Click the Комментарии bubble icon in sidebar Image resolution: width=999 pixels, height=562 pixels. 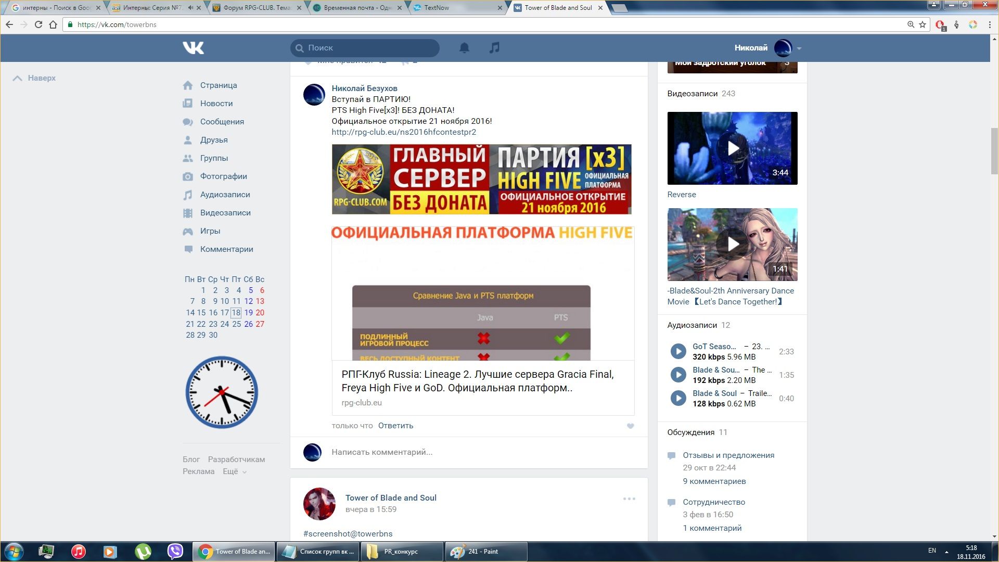coord(188,249)
